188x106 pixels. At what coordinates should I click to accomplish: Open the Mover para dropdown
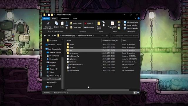76,23
